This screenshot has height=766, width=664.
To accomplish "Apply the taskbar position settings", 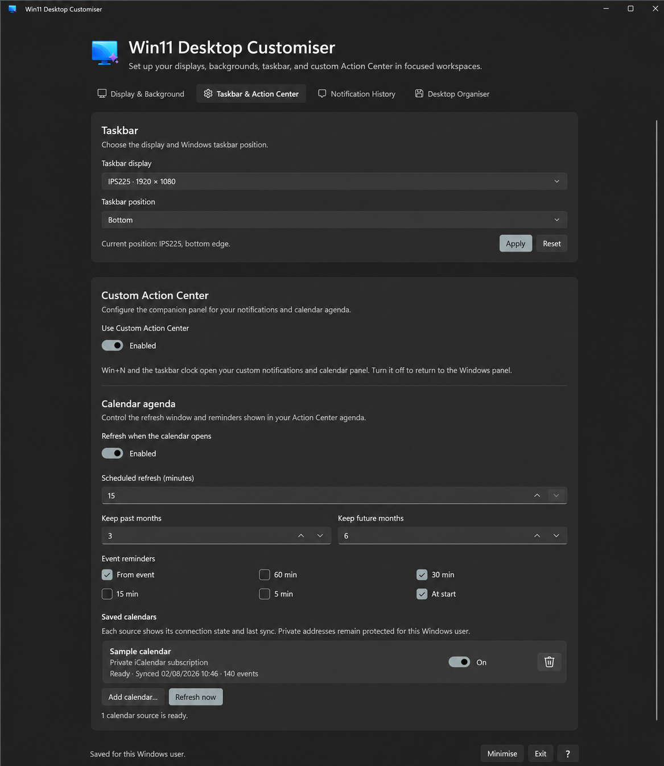I will [515, 243].
